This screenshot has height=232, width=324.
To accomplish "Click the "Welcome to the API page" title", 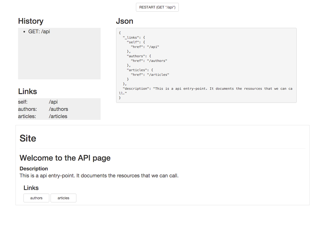I will [x=65, y=158].
